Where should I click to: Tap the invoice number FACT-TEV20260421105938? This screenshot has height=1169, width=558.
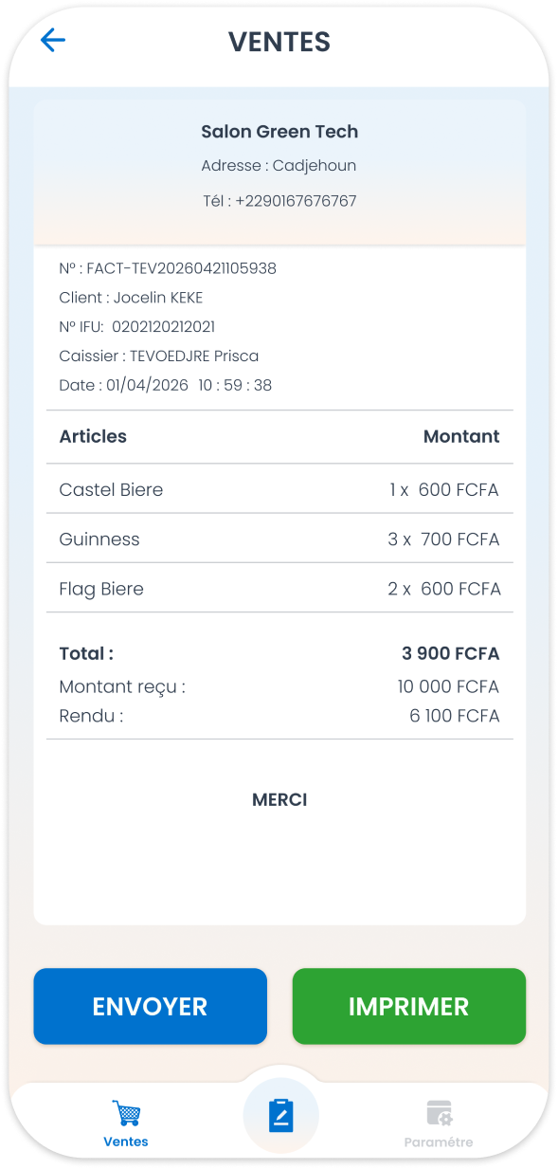pos(182,268)
